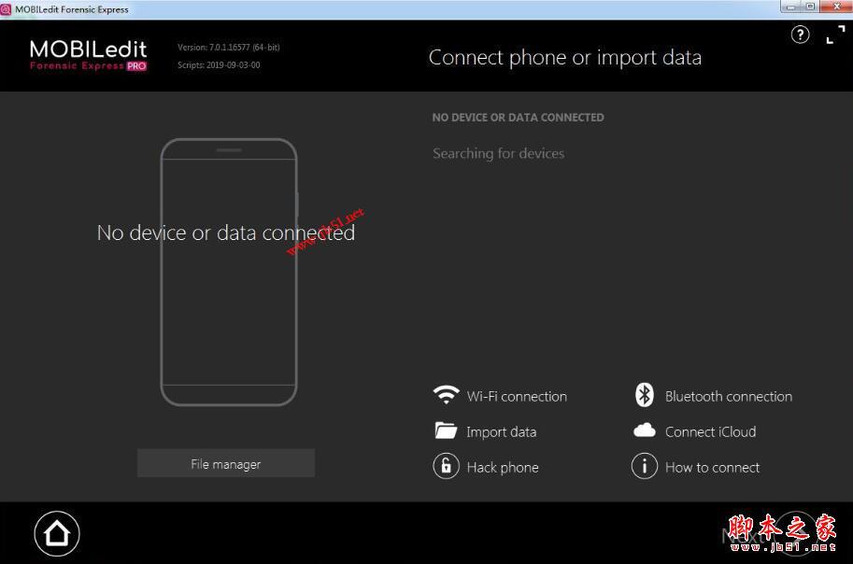Image resolution: width=853 pixels, height=564 pixels.
Task: Go to the Home screen icon
Action: pos(57,533)
